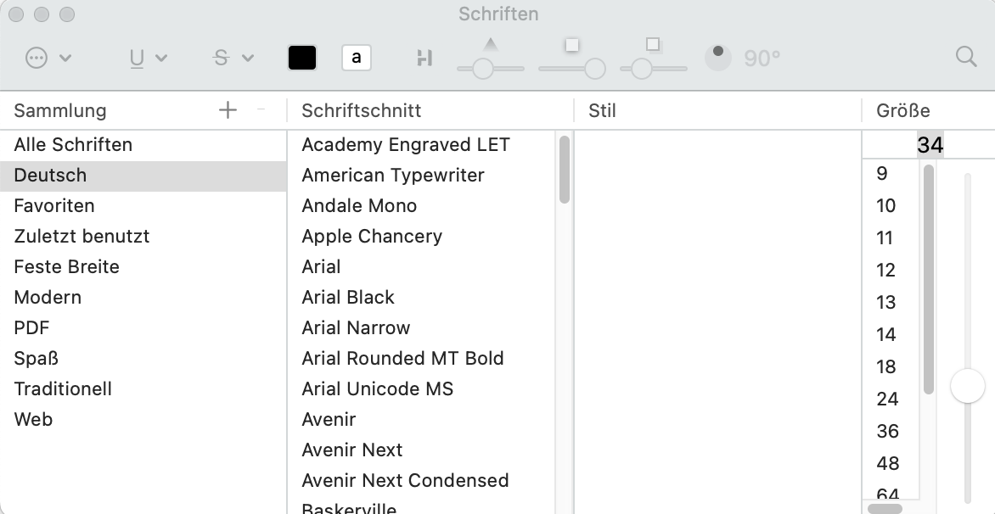Click the black text color swatch
Image resolution: width=995 pixels, height=514 pixels.
[x=302, y=58]
